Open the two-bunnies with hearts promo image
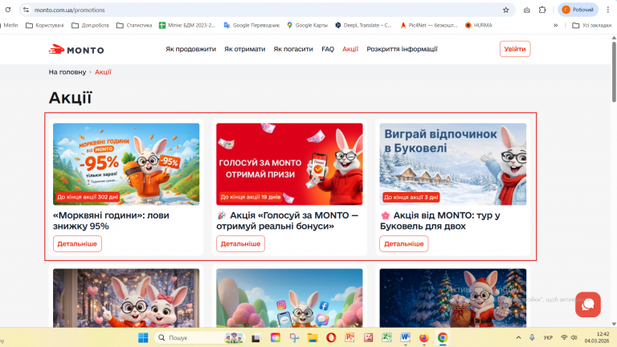Viewport: 617px width, 347px height. (x=126, y=298)
